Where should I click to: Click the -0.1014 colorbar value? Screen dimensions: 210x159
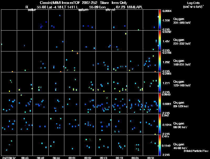(166, 125)
